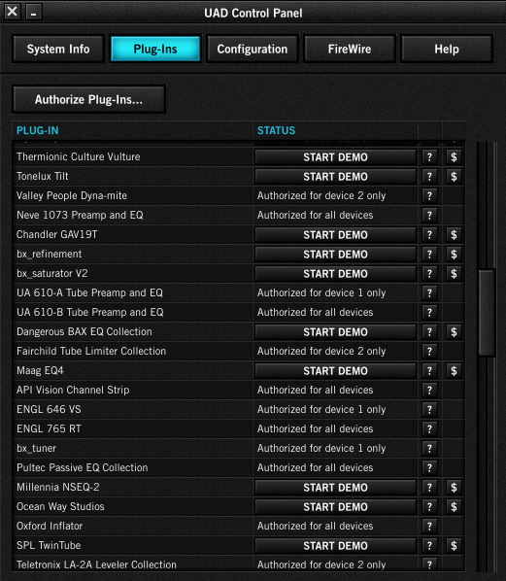Click question mark for Maag EQ4
Image resolution: width=506 pixels, height=581 pixels.
tap(429, 370)
